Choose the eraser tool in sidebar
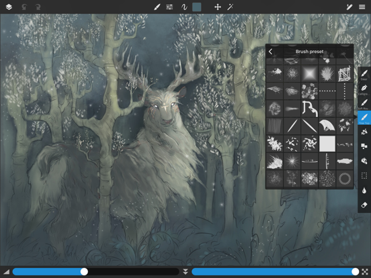Viewport: 371px width, 278px height. pyautogui.click(x=364, y=205)
